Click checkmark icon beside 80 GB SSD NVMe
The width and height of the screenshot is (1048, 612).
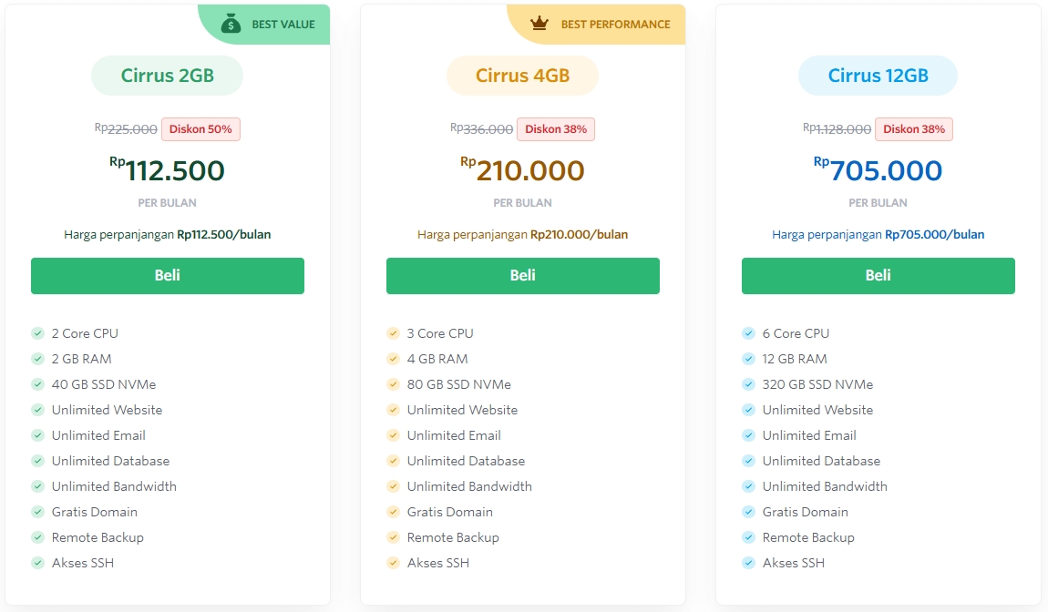click(393, 384)
